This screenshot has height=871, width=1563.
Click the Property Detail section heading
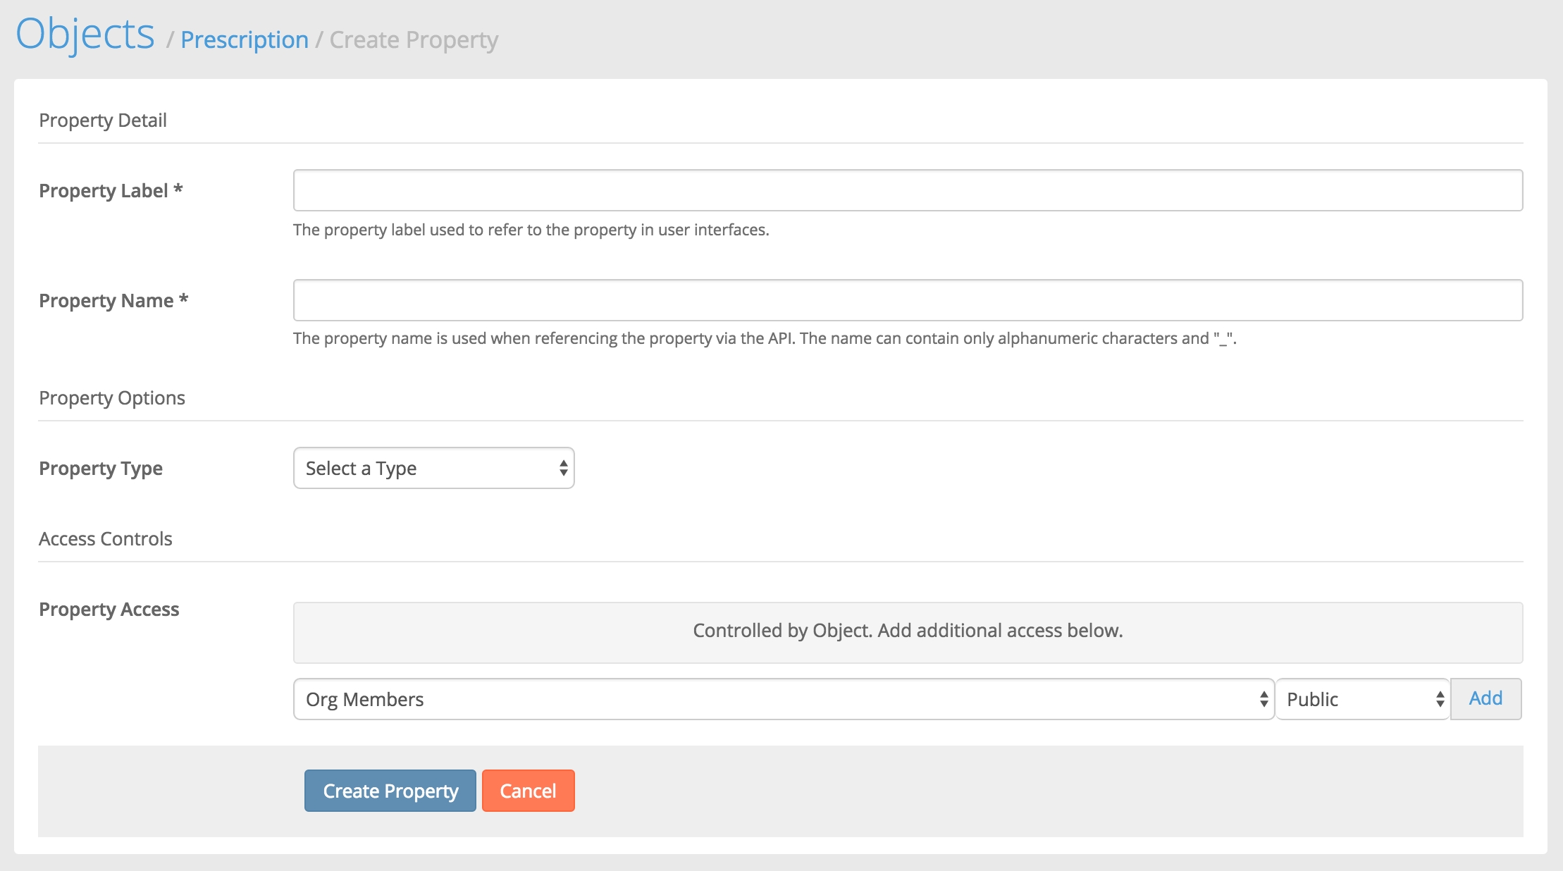103,121
